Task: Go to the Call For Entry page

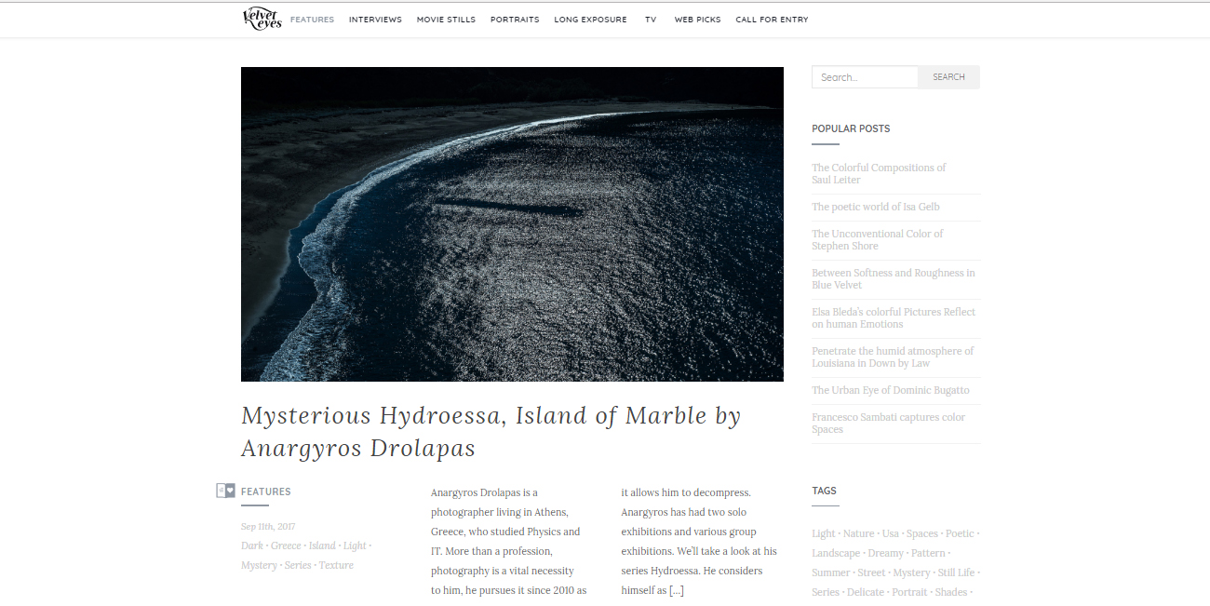Action: point(772,20)
